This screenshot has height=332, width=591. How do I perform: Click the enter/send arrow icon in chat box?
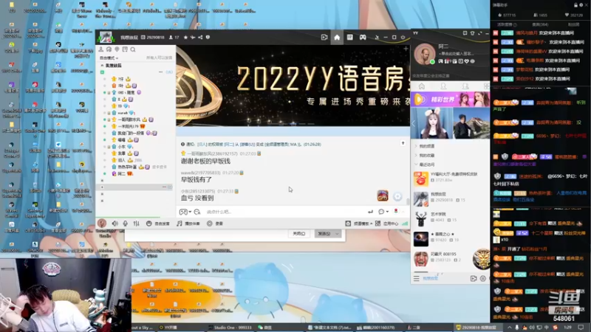tap(370, 212)
